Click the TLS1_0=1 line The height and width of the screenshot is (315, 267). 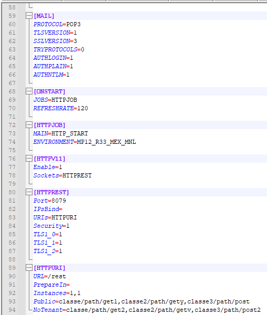[x=48, y=234]
